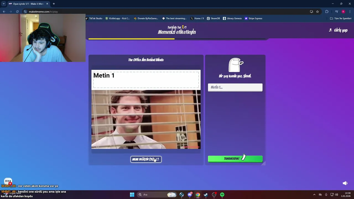Screen dimensions: 354x199
Task: Open the network status tray icon
Action: pyautogui.click(x=332, y=195)
